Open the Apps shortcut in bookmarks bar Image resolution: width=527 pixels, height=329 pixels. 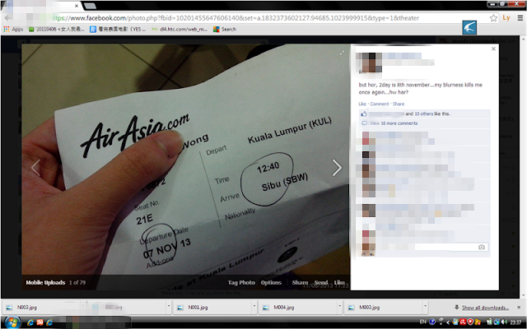pos(13,30)
